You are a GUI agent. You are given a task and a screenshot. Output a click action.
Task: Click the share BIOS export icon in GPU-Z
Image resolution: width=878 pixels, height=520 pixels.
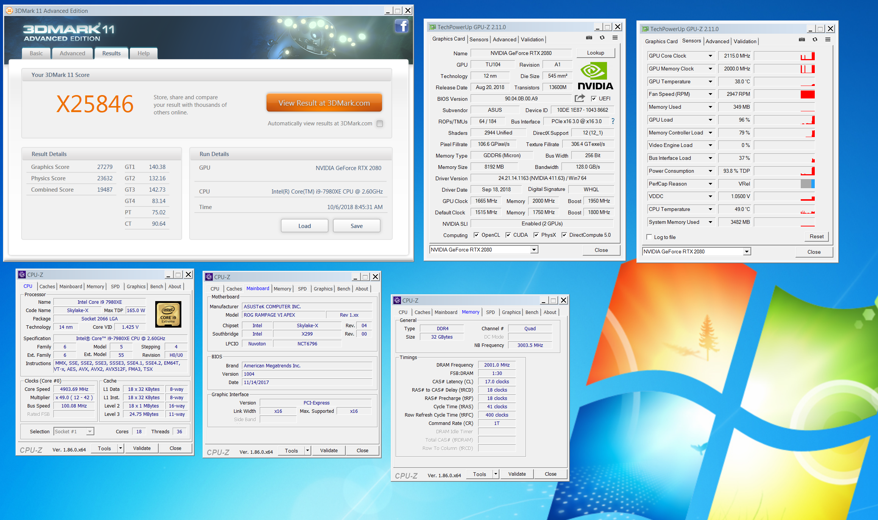pos(580,98)
